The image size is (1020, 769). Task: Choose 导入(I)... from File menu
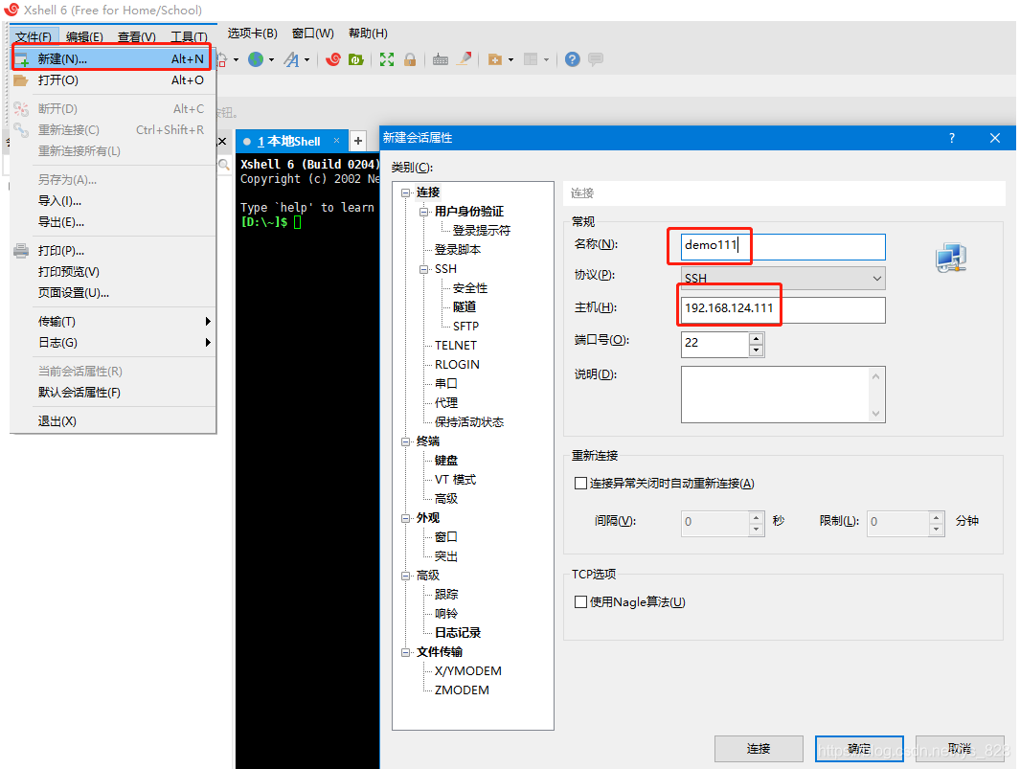click(113, 200)
